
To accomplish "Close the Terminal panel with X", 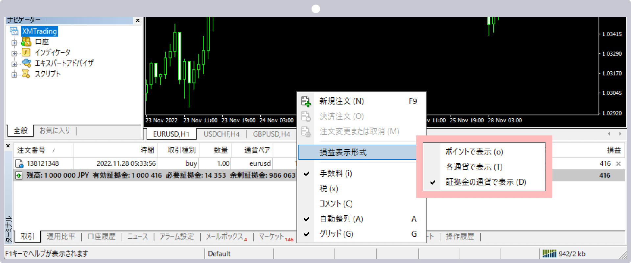I will tap(8, 146).
